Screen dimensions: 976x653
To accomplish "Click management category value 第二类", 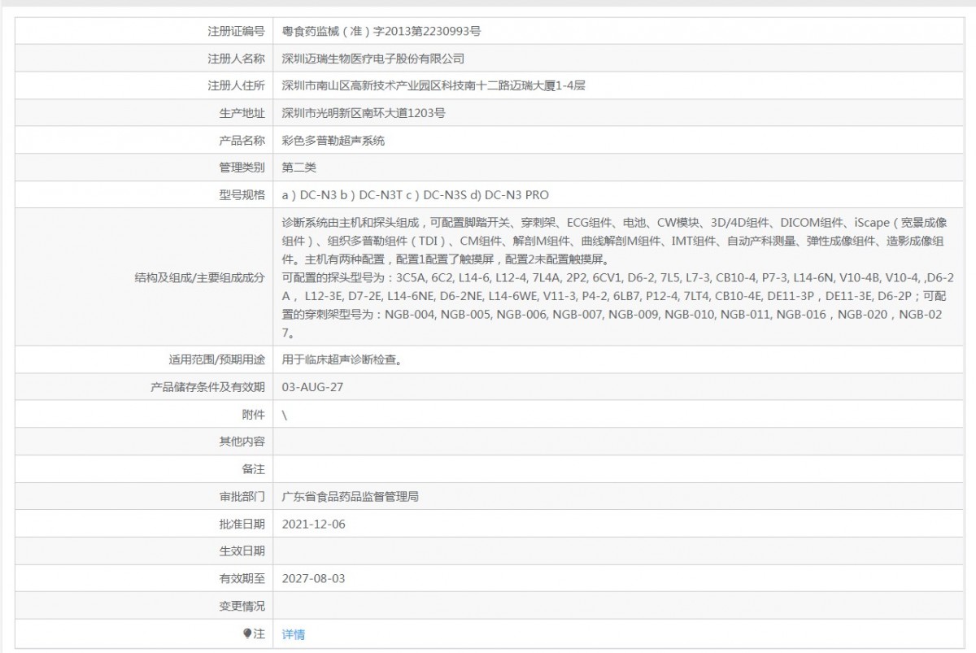I will click(x=299, y=168).
